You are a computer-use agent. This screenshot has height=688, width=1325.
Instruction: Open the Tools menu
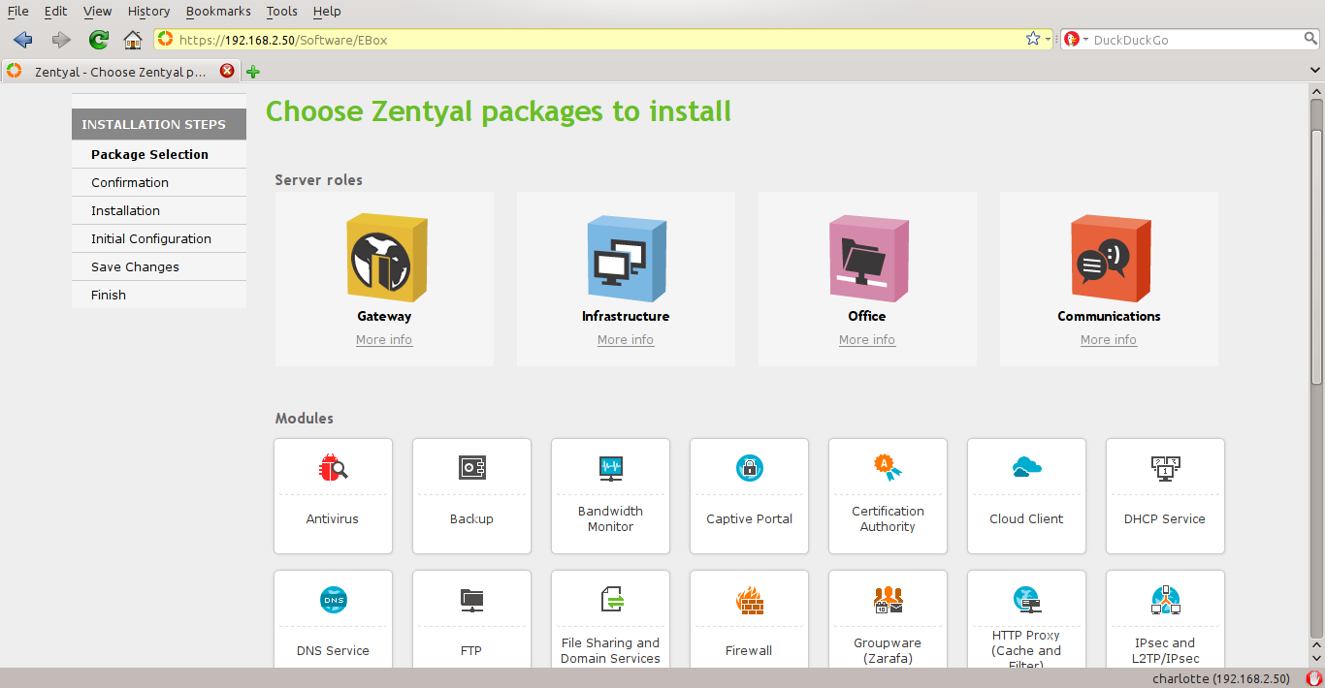click(281, 11)
